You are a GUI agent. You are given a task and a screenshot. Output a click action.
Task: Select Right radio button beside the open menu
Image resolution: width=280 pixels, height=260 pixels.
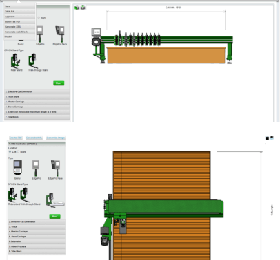[39, 17]
